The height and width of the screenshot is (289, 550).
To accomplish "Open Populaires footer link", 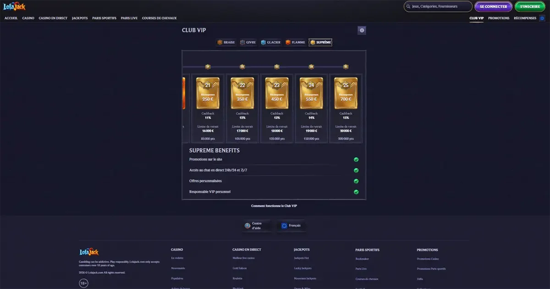I will point(177,278).
